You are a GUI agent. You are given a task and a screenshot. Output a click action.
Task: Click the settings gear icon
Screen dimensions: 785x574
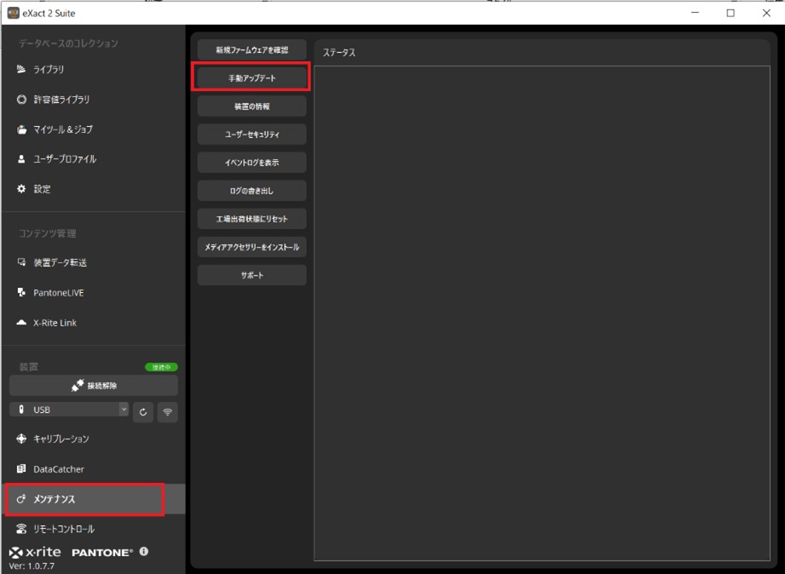point(21,189)
